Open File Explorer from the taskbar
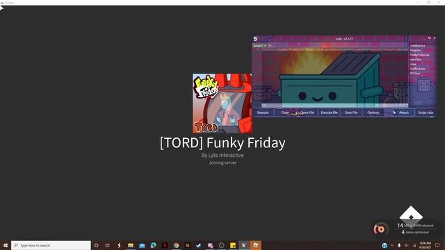The height and width of the screenshot is (250, 445). (131, 245)
